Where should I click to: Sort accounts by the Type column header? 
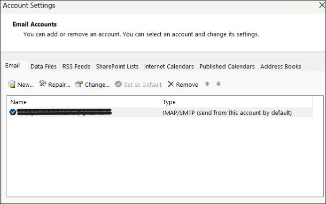coord(236,102)
